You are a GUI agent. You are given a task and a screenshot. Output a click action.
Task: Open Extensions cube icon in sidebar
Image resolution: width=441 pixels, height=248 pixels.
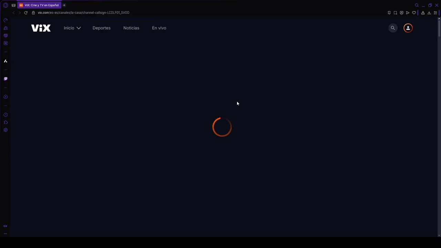(6, 122)
